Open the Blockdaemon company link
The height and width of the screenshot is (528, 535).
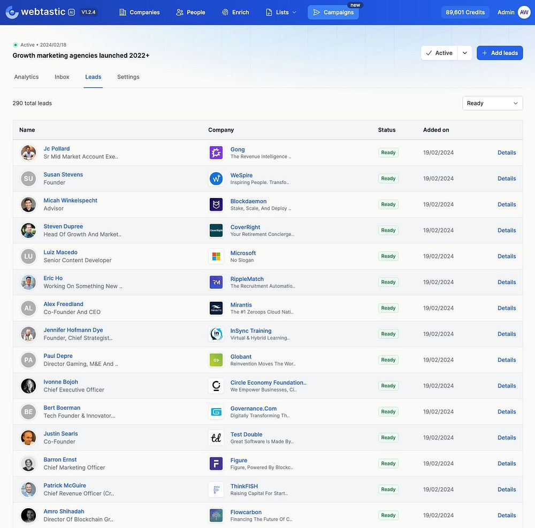248,201
